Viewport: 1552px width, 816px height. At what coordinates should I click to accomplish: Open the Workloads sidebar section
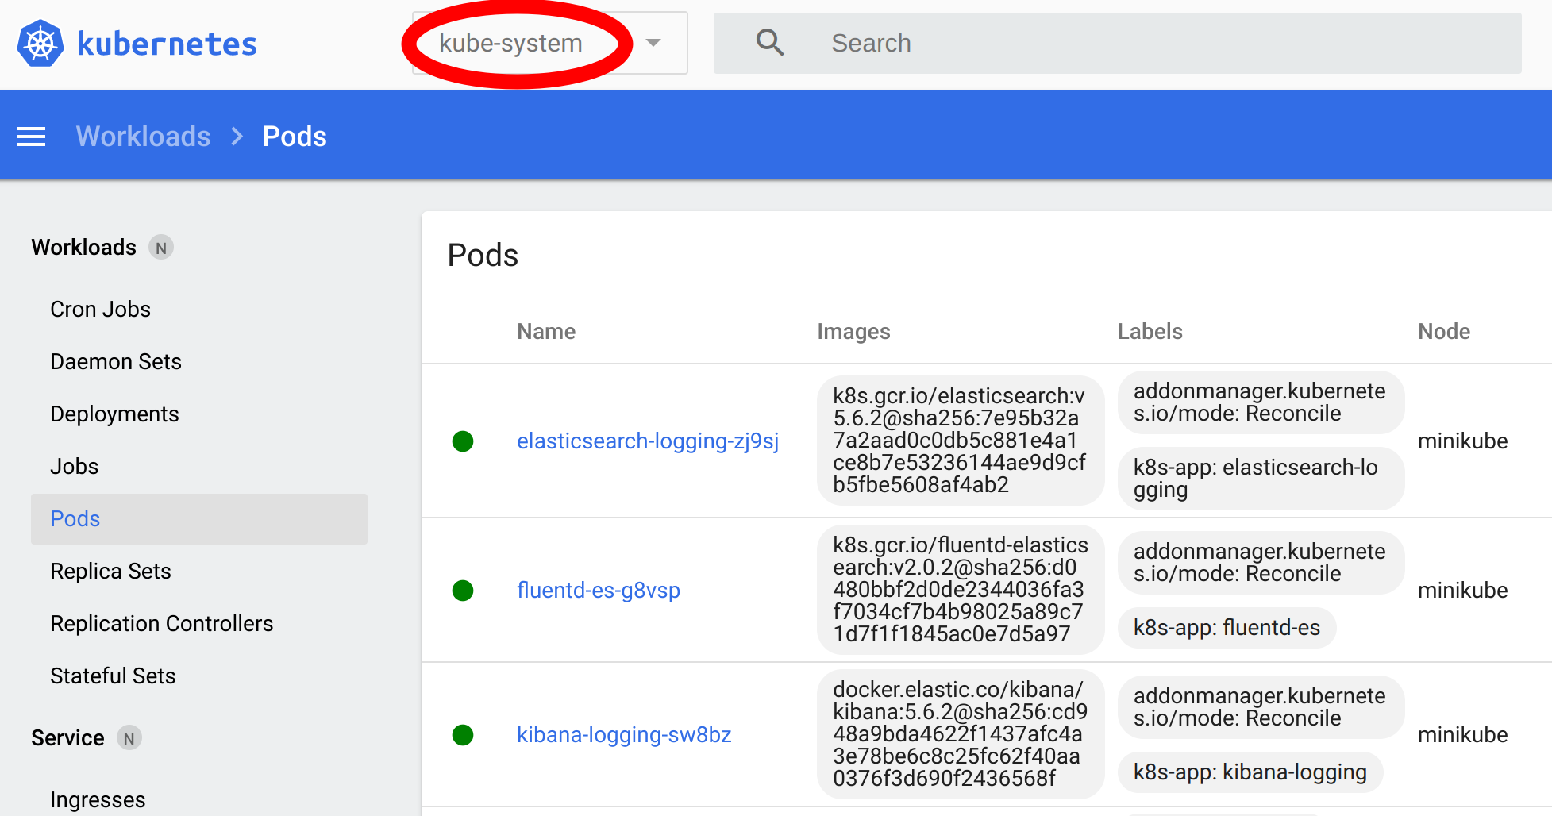pos(83,248)
